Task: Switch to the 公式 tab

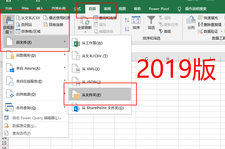Action: pyautogui.click(x=77, y=9)
